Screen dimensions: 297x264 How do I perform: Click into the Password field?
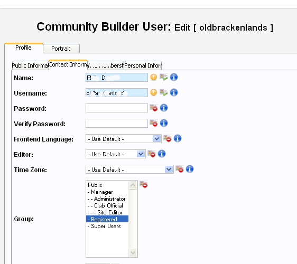tap(117, 108)
